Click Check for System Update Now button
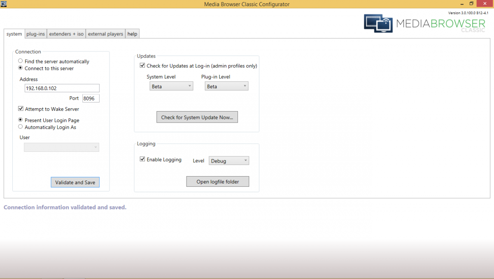Screen dimensions: 494x279 click(x=197, y=117)
